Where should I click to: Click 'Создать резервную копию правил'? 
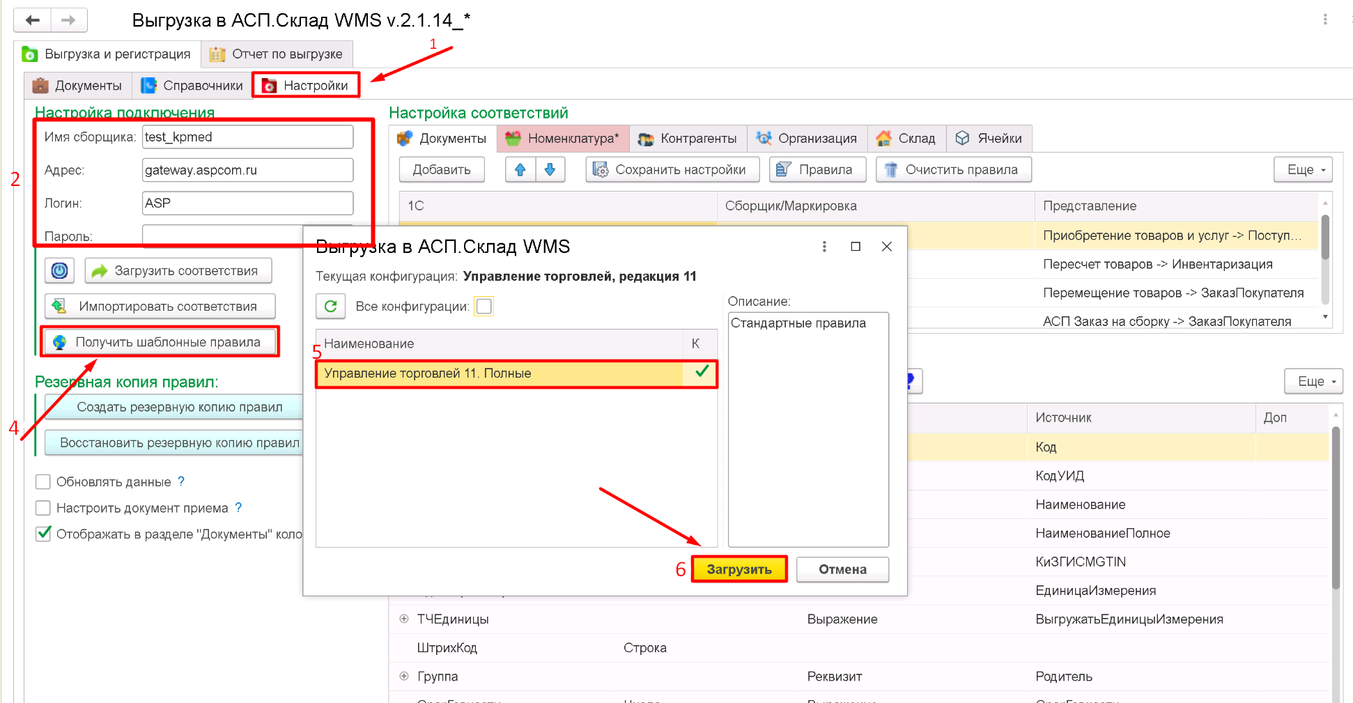174,407
